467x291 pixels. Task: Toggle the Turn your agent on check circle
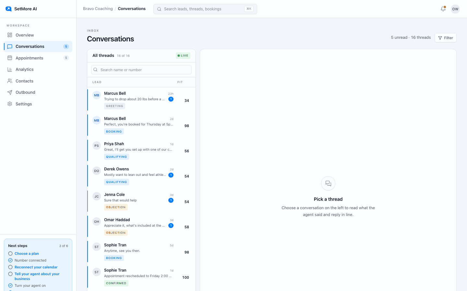click(10, 286)
